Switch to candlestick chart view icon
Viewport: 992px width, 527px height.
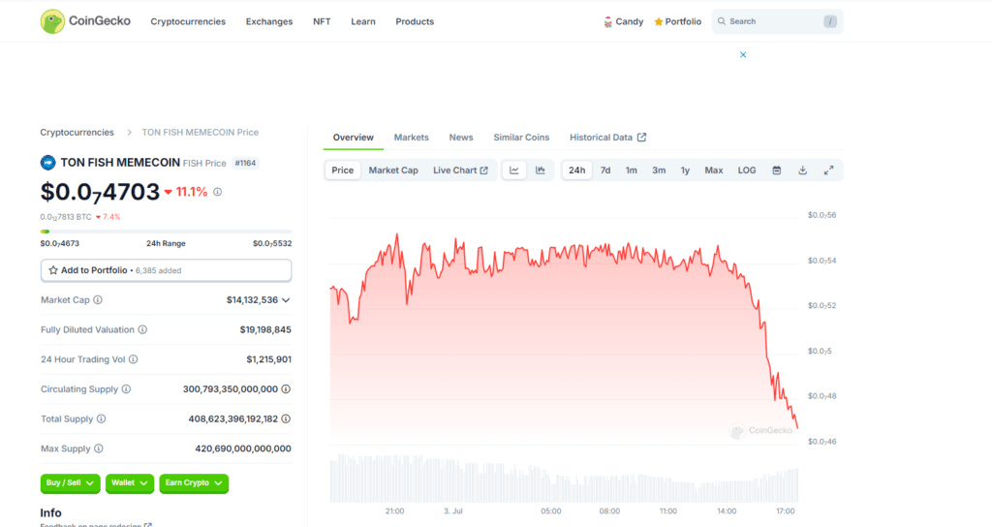pos(541,170)
